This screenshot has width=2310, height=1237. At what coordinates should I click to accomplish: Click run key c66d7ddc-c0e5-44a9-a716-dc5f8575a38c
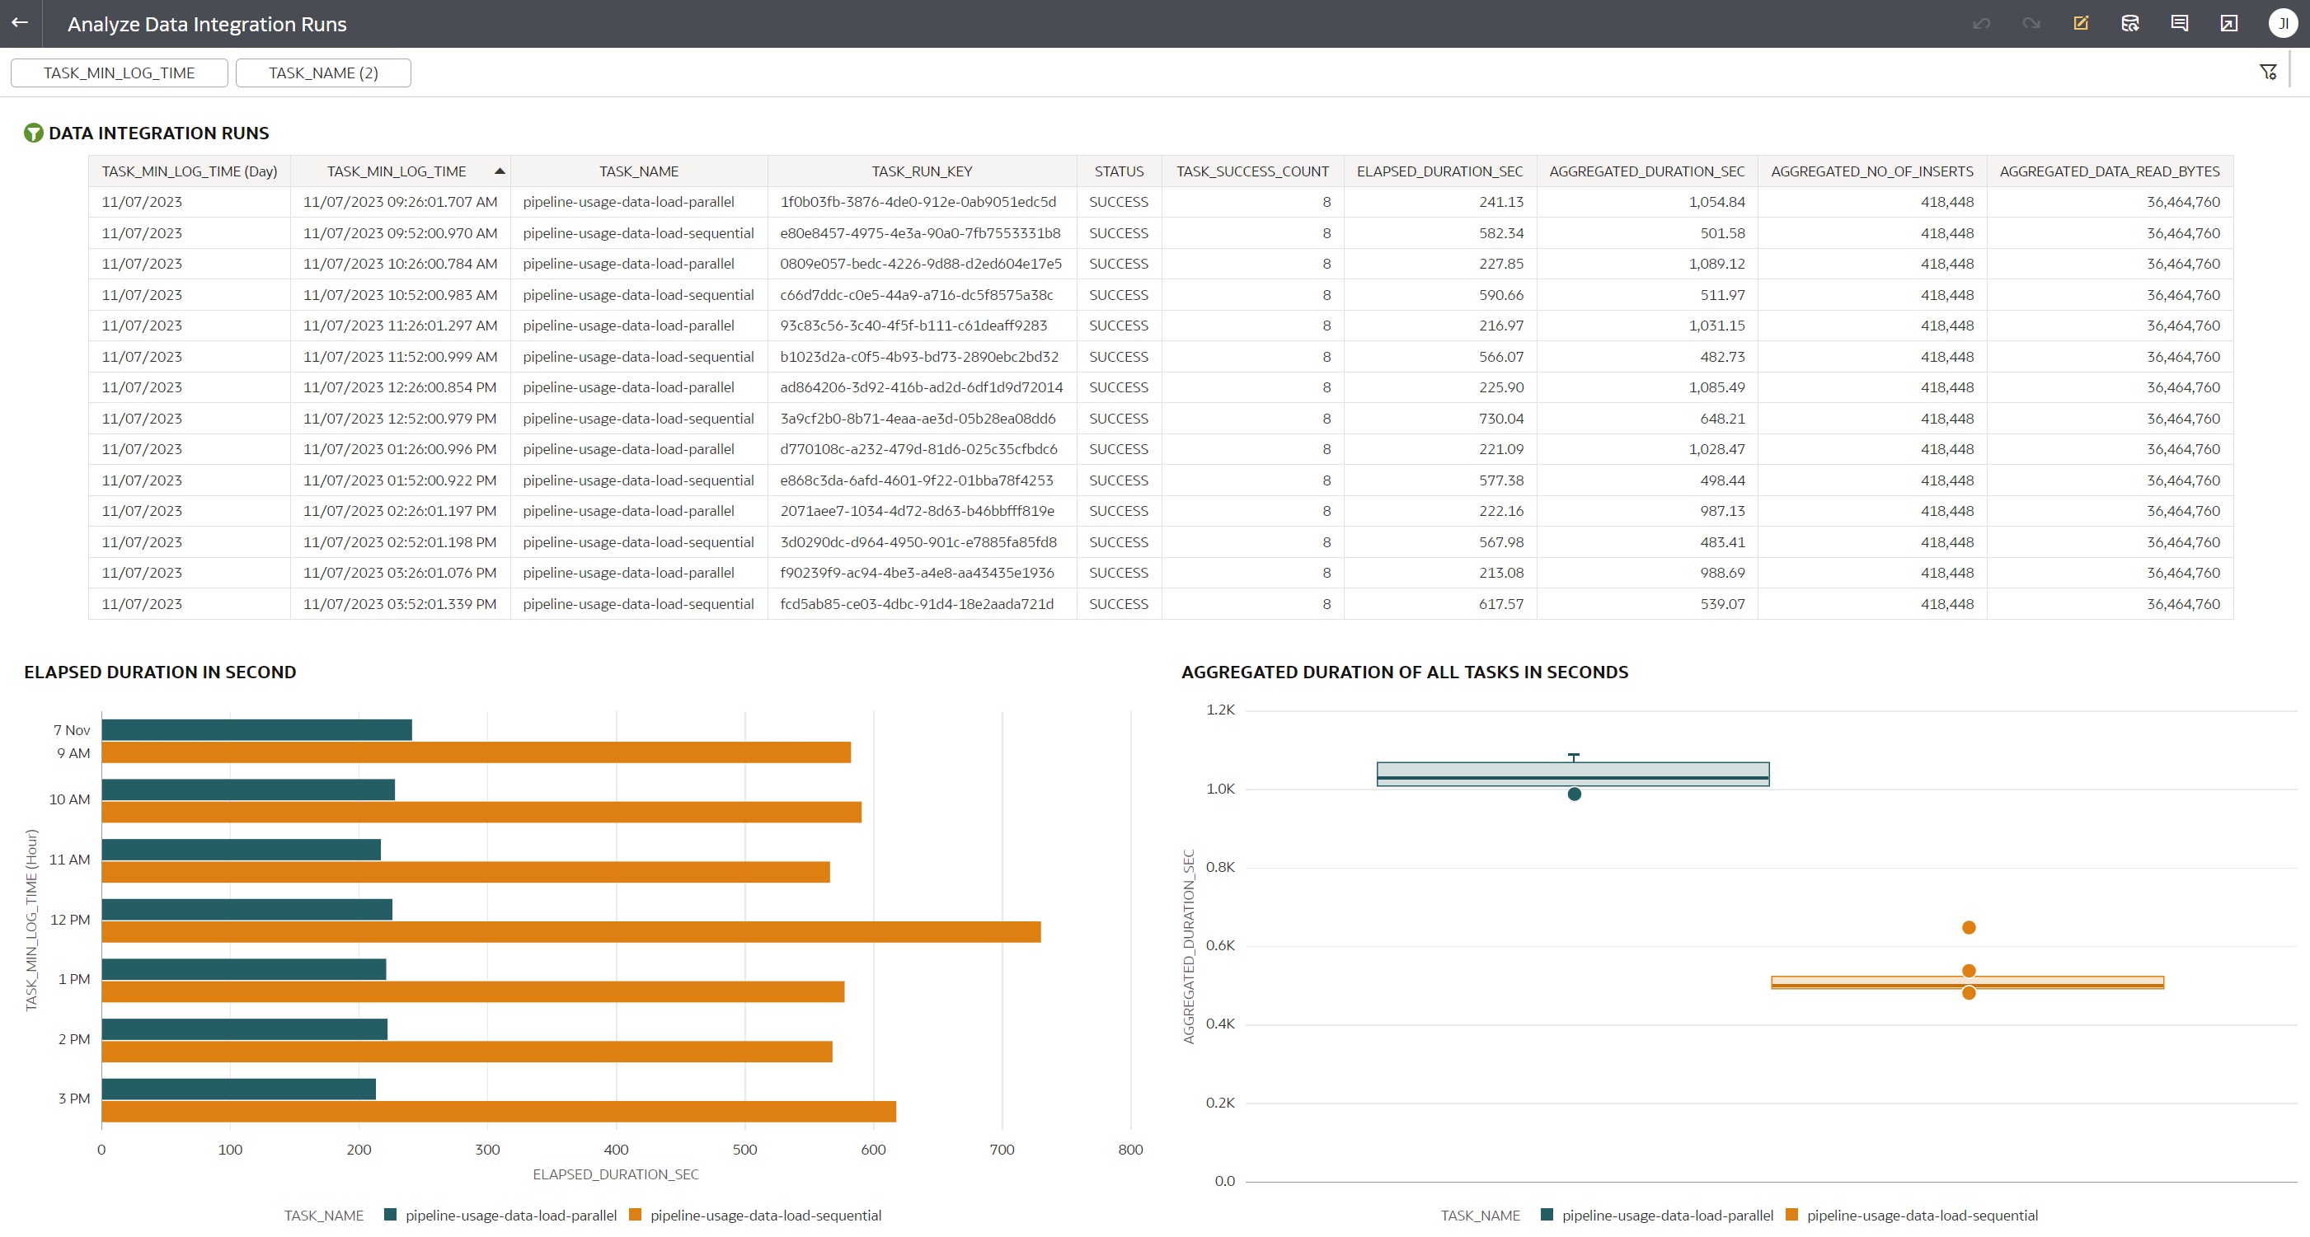917,295
